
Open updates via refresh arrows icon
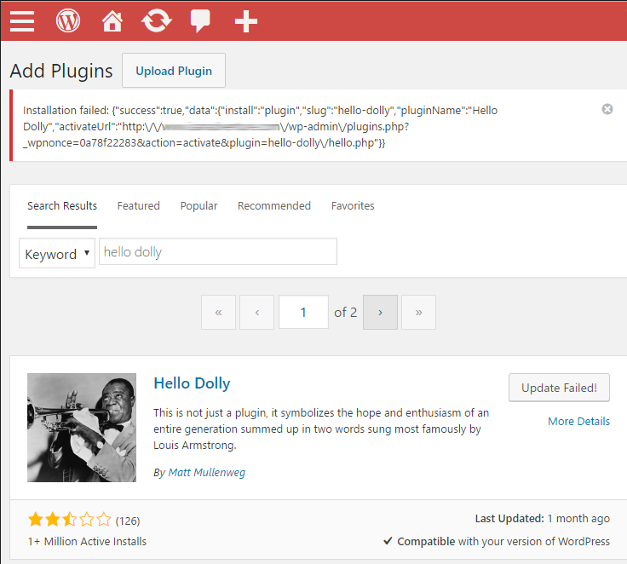click(x=157, y=20)
